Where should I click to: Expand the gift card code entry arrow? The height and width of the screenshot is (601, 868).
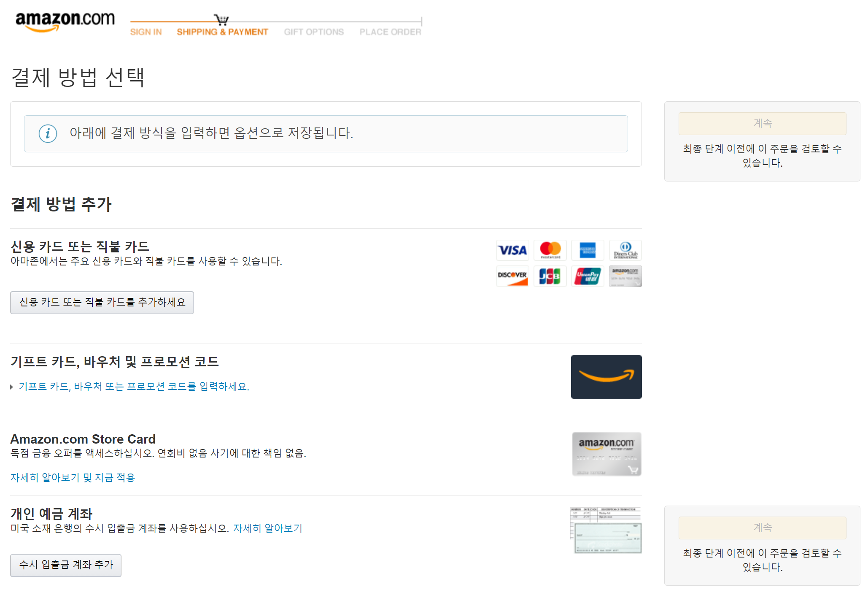(12, 387)
